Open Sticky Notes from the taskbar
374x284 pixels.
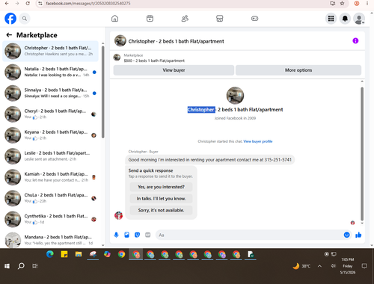coord(64,254)
